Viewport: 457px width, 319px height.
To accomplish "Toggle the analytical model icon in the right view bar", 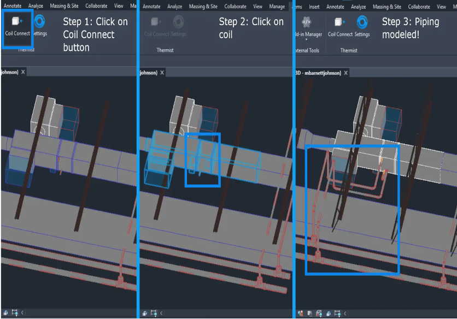I will click(319, 314).
